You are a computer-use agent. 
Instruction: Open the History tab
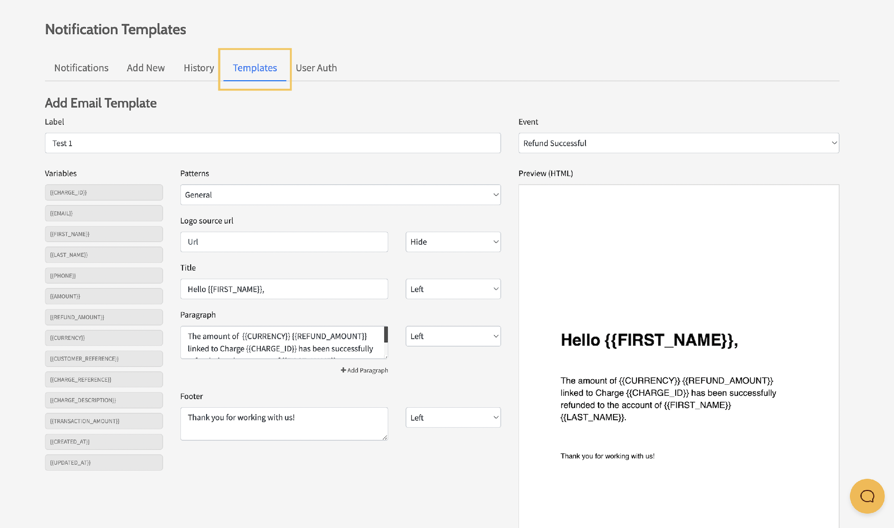tap(199, 68)
